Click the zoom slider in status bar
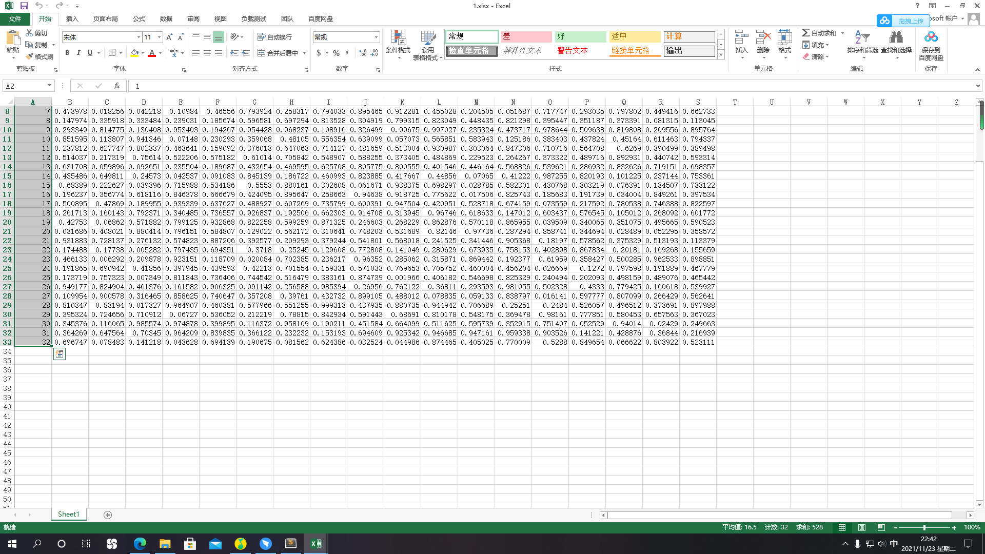Screen dimensions: 985x554 pos(924,527)
